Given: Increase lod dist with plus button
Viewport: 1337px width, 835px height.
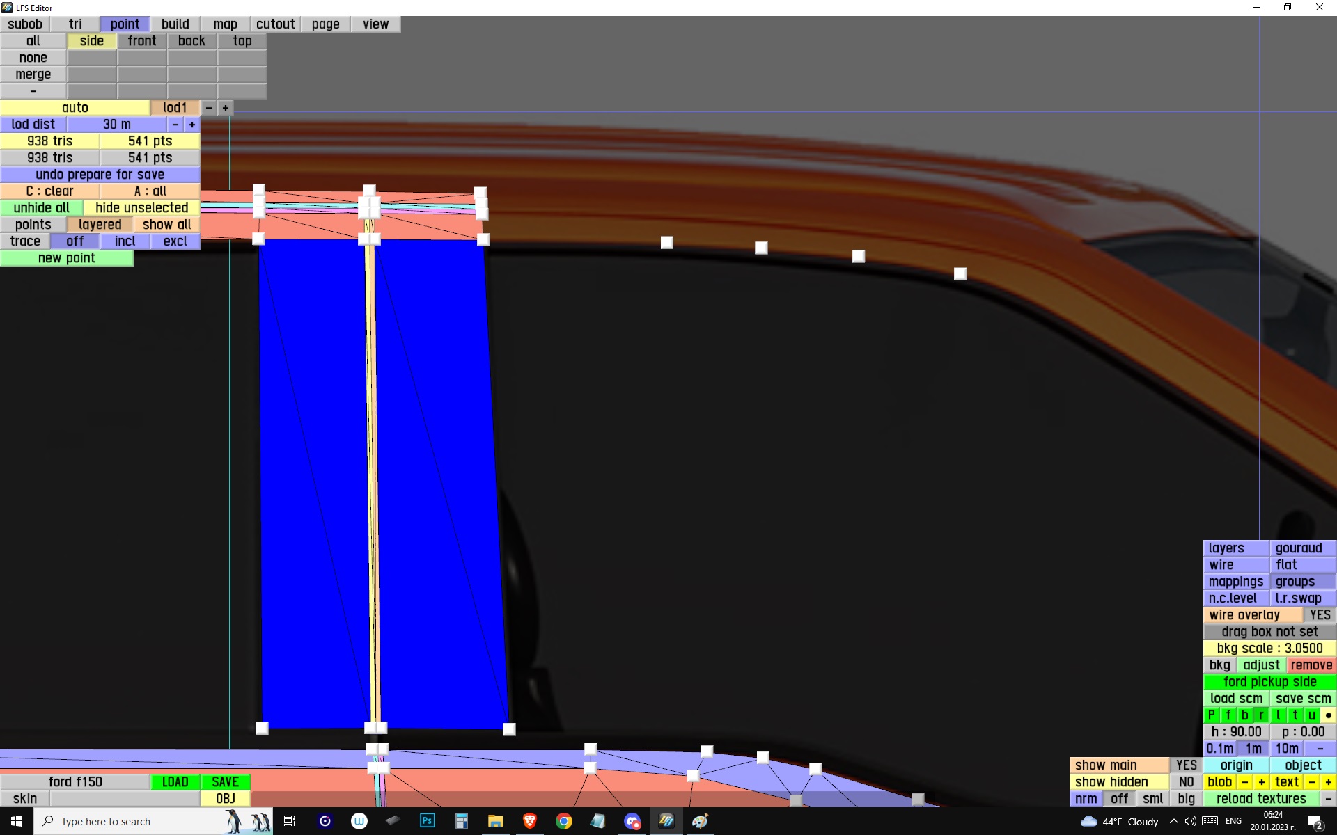Looking at the screenshot, I should pos(192,125).
